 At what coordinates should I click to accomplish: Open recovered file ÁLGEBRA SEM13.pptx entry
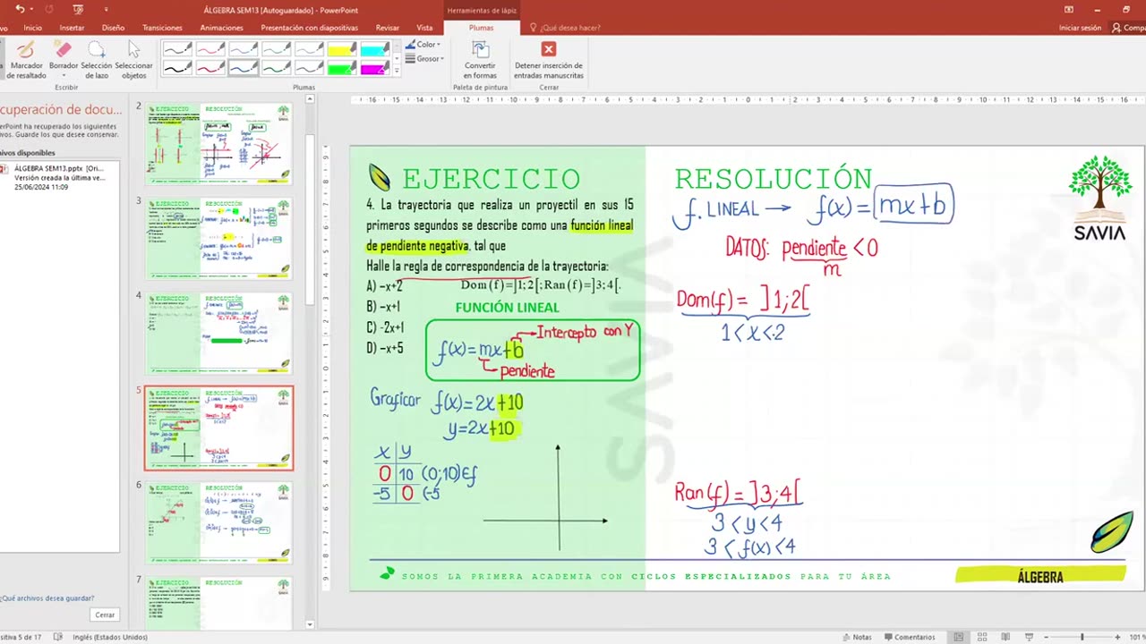(x=57, y=177)
